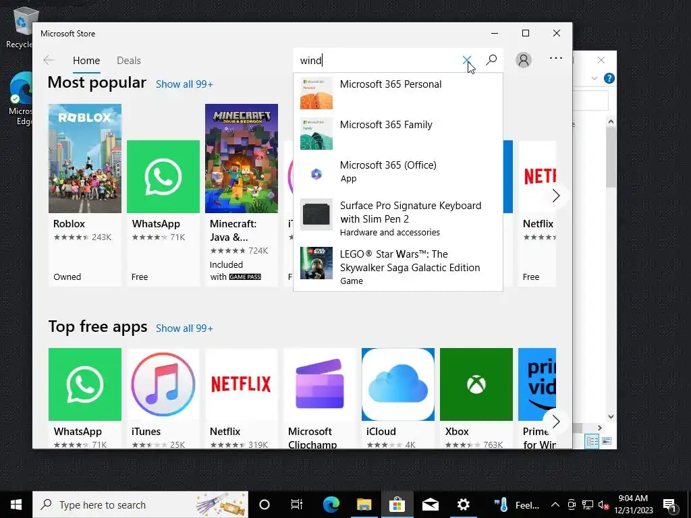
Task: Open WhatsApp tile in Most popular
Action: click(x=163, y=213)
